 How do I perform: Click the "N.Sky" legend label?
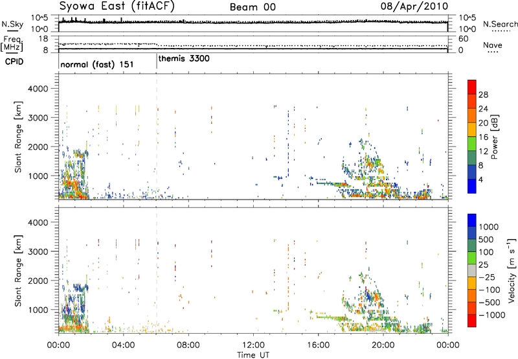pos(12,24)
